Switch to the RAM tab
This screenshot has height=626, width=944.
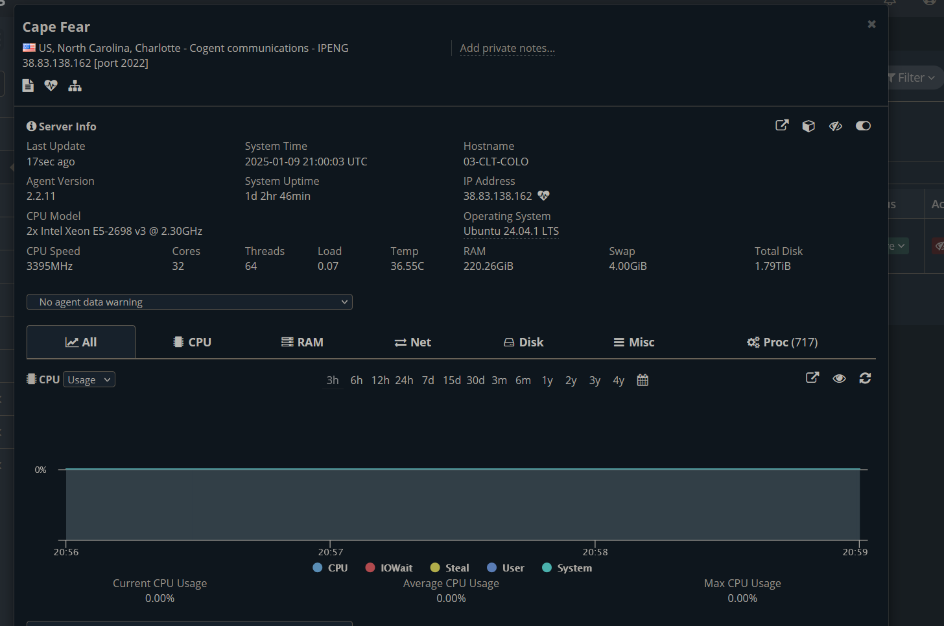click(302, 342)
